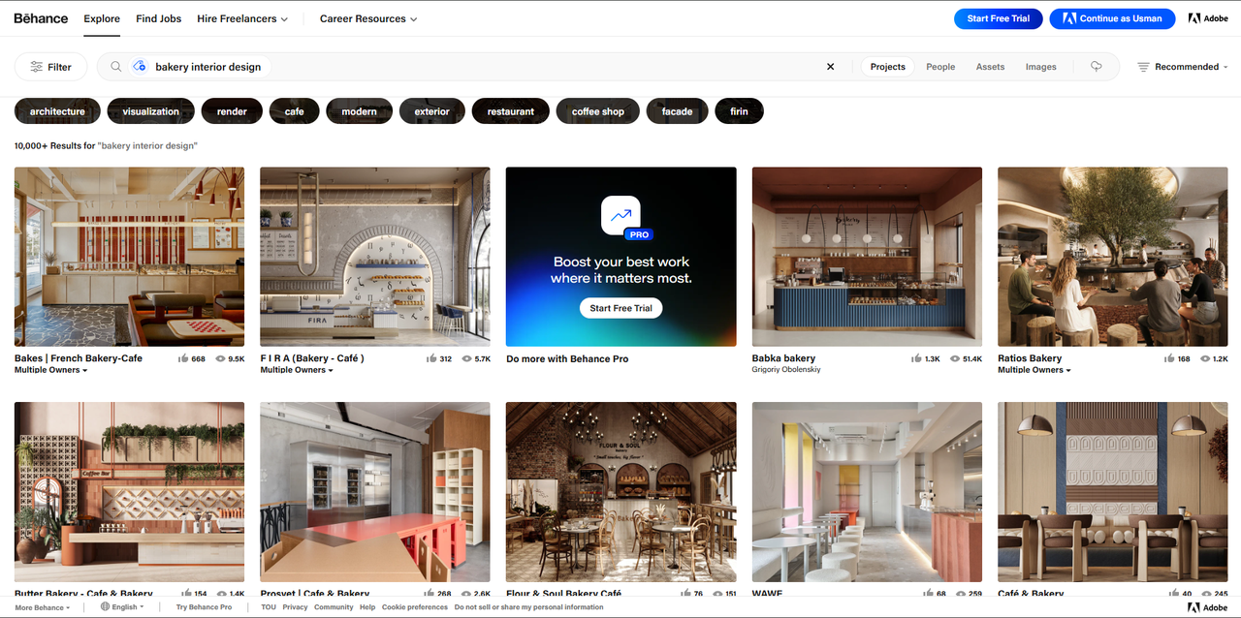Open the English language selector
The width and height of the screenshot is (1241, 618).
tap(122, 606)
